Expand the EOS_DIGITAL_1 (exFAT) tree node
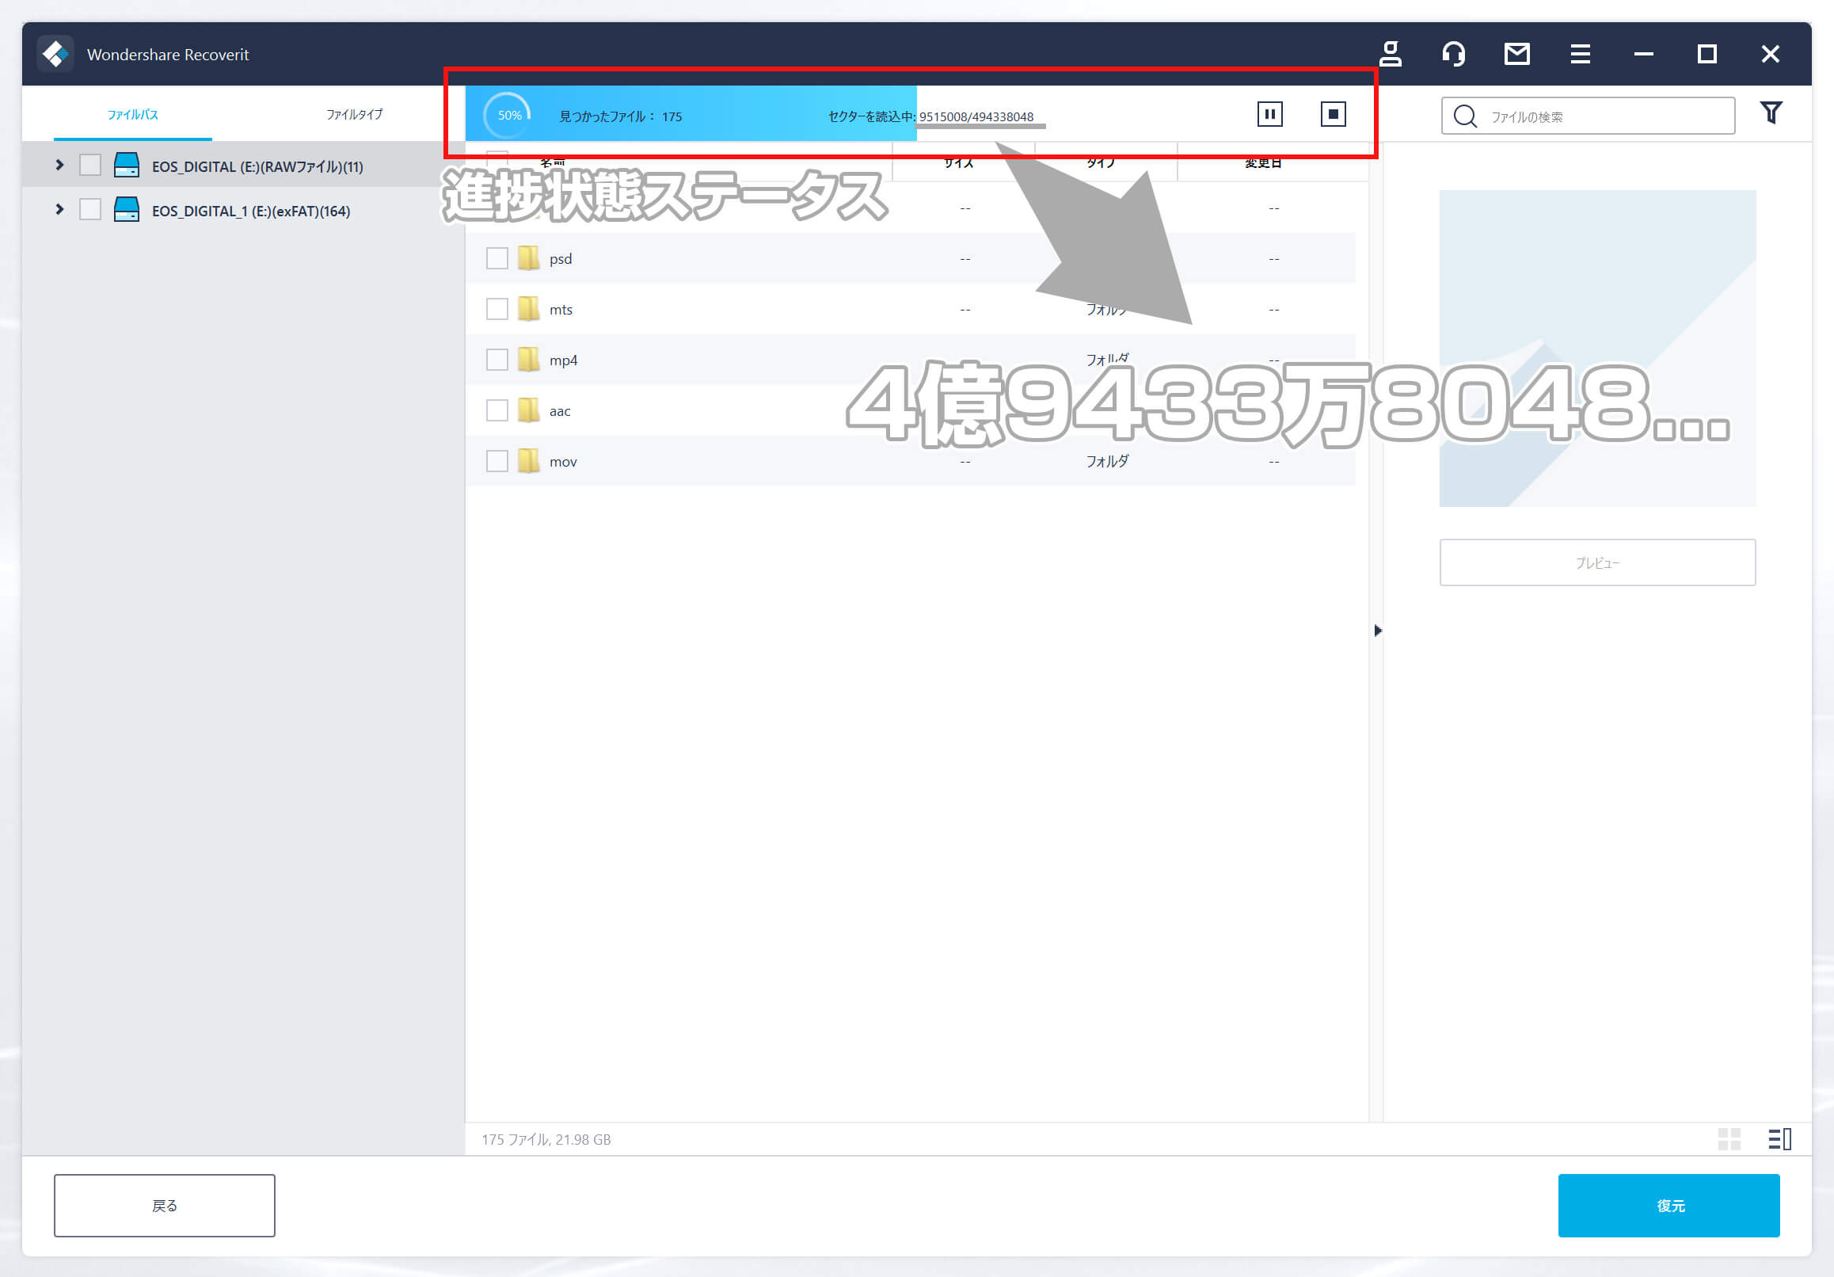The height and width of the screenshot is (1277, 1834). pos(59,209)
